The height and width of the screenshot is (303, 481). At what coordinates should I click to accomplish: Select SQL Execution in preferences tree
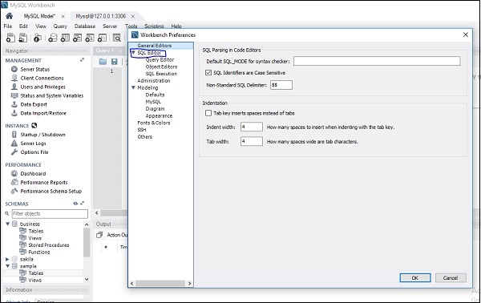tap(161, 74)
